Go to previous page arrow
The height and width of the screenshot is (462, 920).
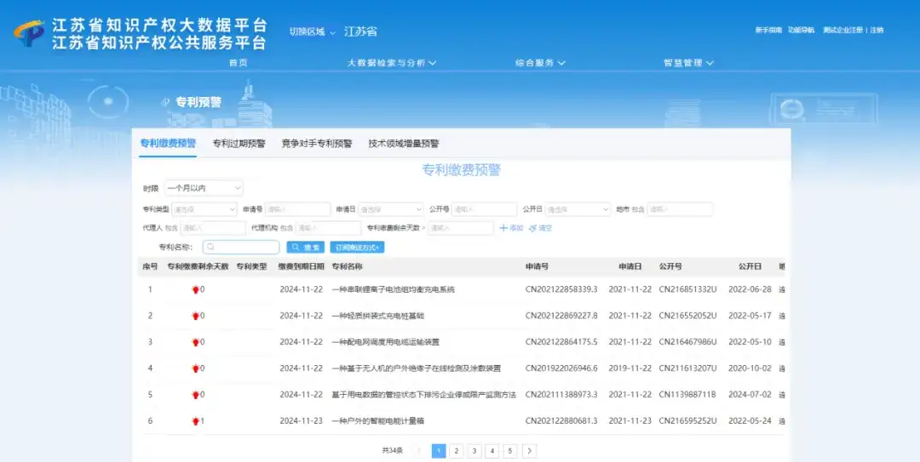(x=419, y=451)
